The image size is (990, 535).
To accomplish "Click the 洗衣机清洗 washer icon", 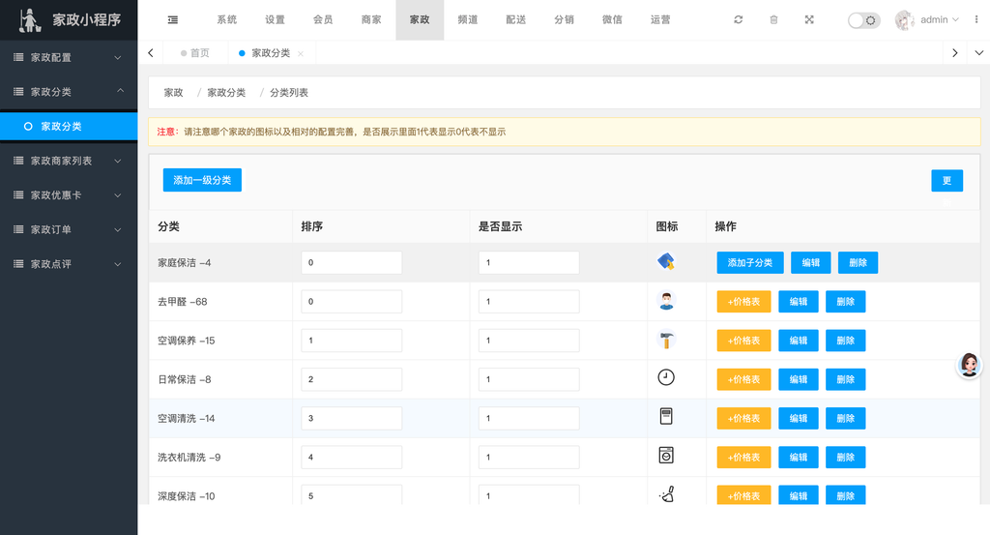I will 666,455.
